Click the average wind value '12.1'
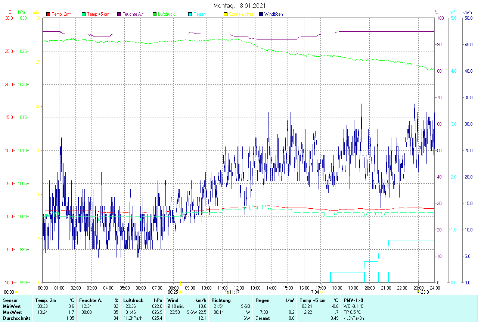The image size is (478, 322). click(x=202, y=318)
